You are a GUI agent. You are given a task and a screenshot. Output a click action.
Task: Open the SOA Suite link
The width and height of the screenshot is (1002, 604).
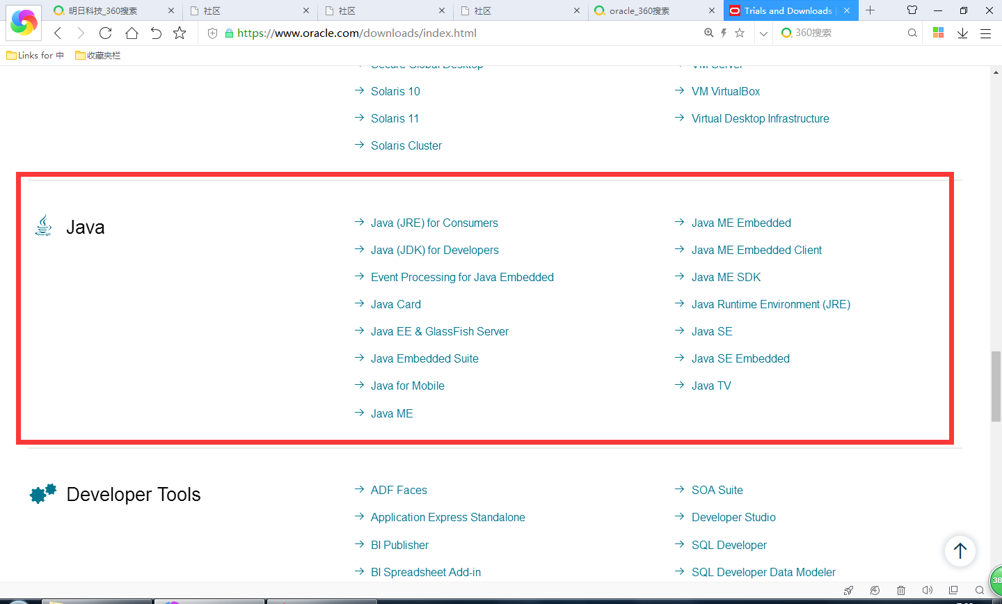717,490
